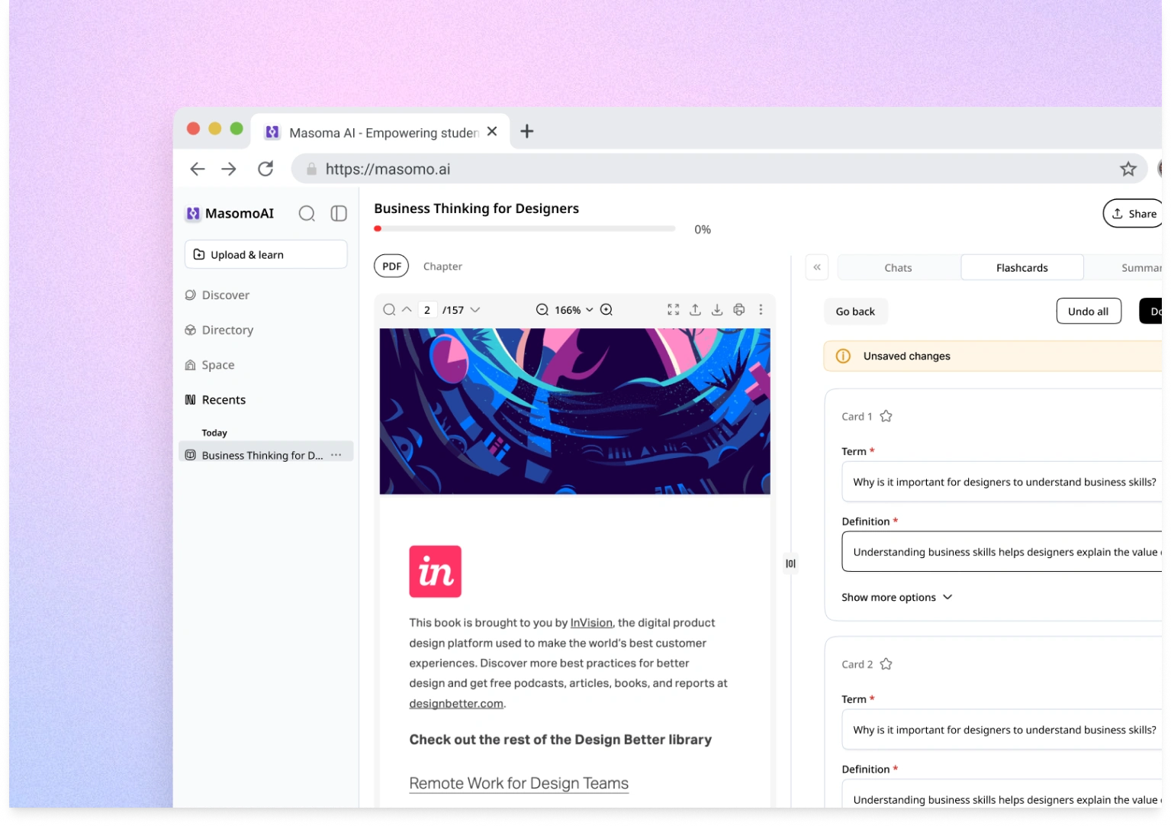Click the Go back button
1171x826 pixels.
pyautogui.click(x=855, y=311)
